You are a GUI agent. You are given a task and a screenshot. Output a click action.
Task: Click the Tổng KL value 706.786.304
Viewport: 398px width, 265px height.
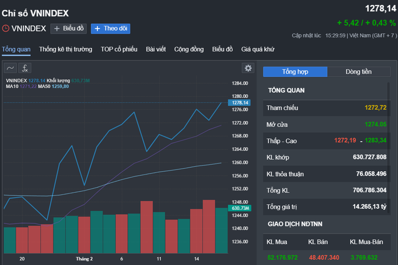coord(369,190)
